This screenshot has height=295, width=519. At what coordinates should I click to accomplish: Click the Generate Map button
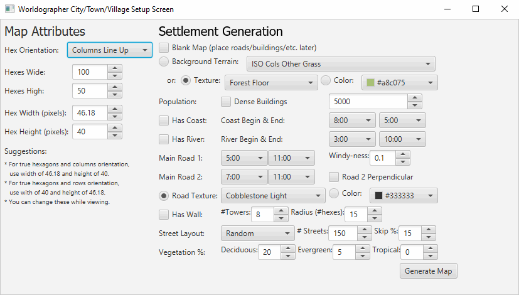coord(428,271)
